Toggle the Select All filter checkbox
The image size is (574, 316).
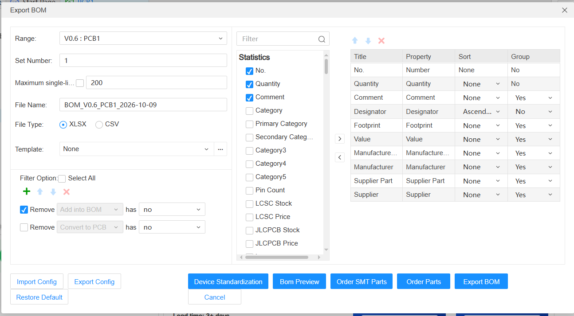(62, 179)
